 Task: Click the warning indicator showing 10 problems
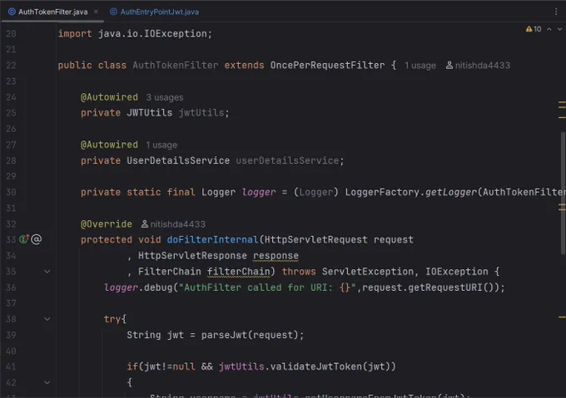coord(534,29)
